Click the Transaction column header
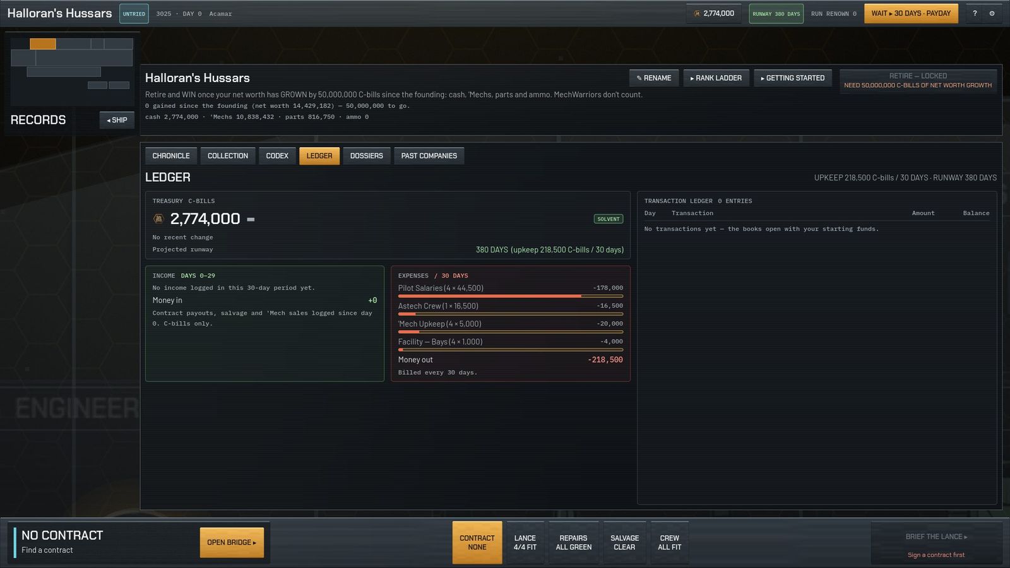This screenshot has height=568, width=1010. point(692,213)
